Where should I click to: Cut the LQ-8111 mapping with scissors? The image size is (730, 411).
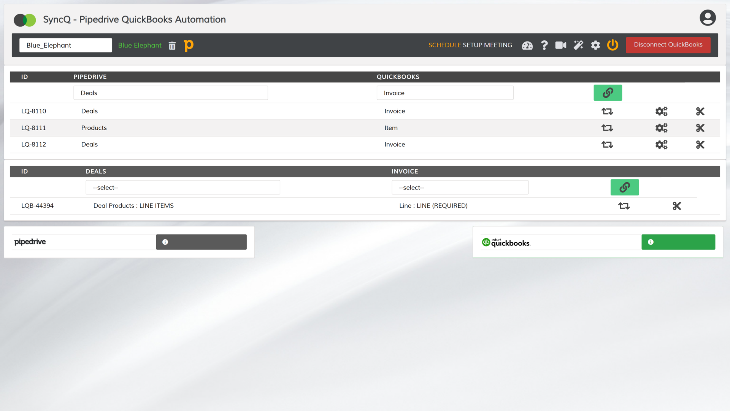tap(700, 128)
